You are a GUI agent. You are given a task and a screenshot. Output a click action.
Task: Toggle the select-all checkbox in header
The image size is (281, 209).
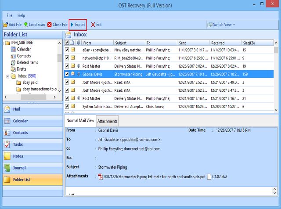pos(67,43)
